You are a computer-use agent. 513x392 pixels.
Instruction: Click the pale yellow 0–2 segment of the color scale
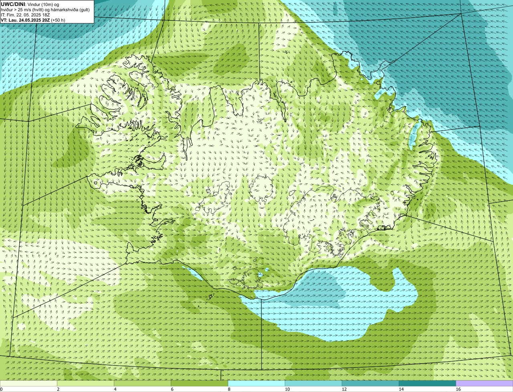point(28,384)
